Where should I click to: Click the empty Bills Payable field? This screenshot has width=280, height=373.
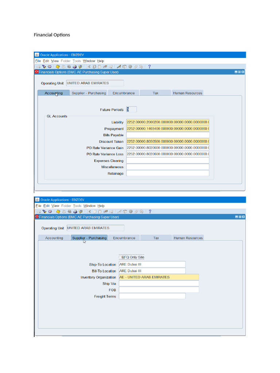pyautogui.click(x=168, y=135)
